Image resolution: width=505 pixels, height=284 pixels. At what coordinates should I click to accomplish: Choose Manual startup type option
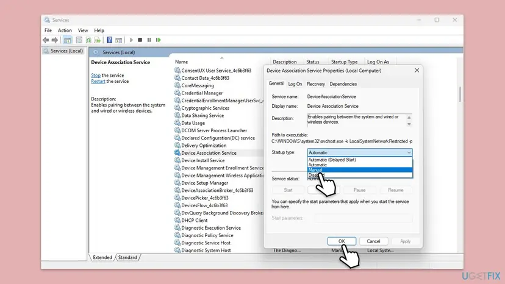click(x=360, y=170)
